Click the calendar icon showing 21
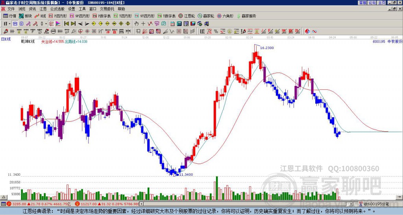The image size is (403, 215). pyautogui.click(x=172, y=24)
